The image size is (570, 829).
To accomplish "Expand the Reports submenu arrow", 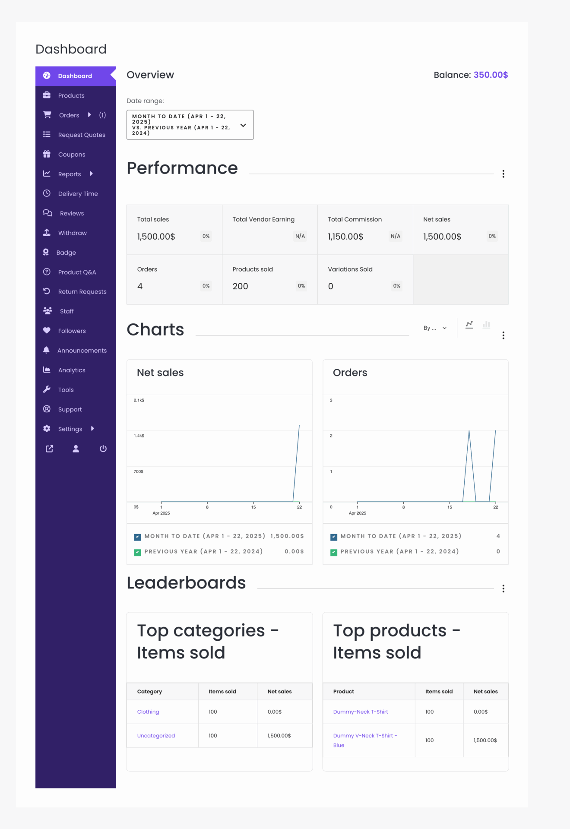I will tap(91, 174).
